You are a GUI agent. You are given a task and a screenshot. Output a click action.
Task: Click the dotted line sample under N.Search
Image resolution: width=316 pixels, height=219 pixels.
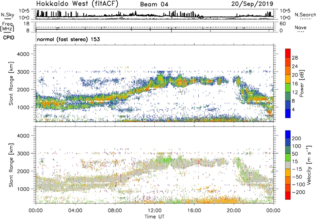305,19
